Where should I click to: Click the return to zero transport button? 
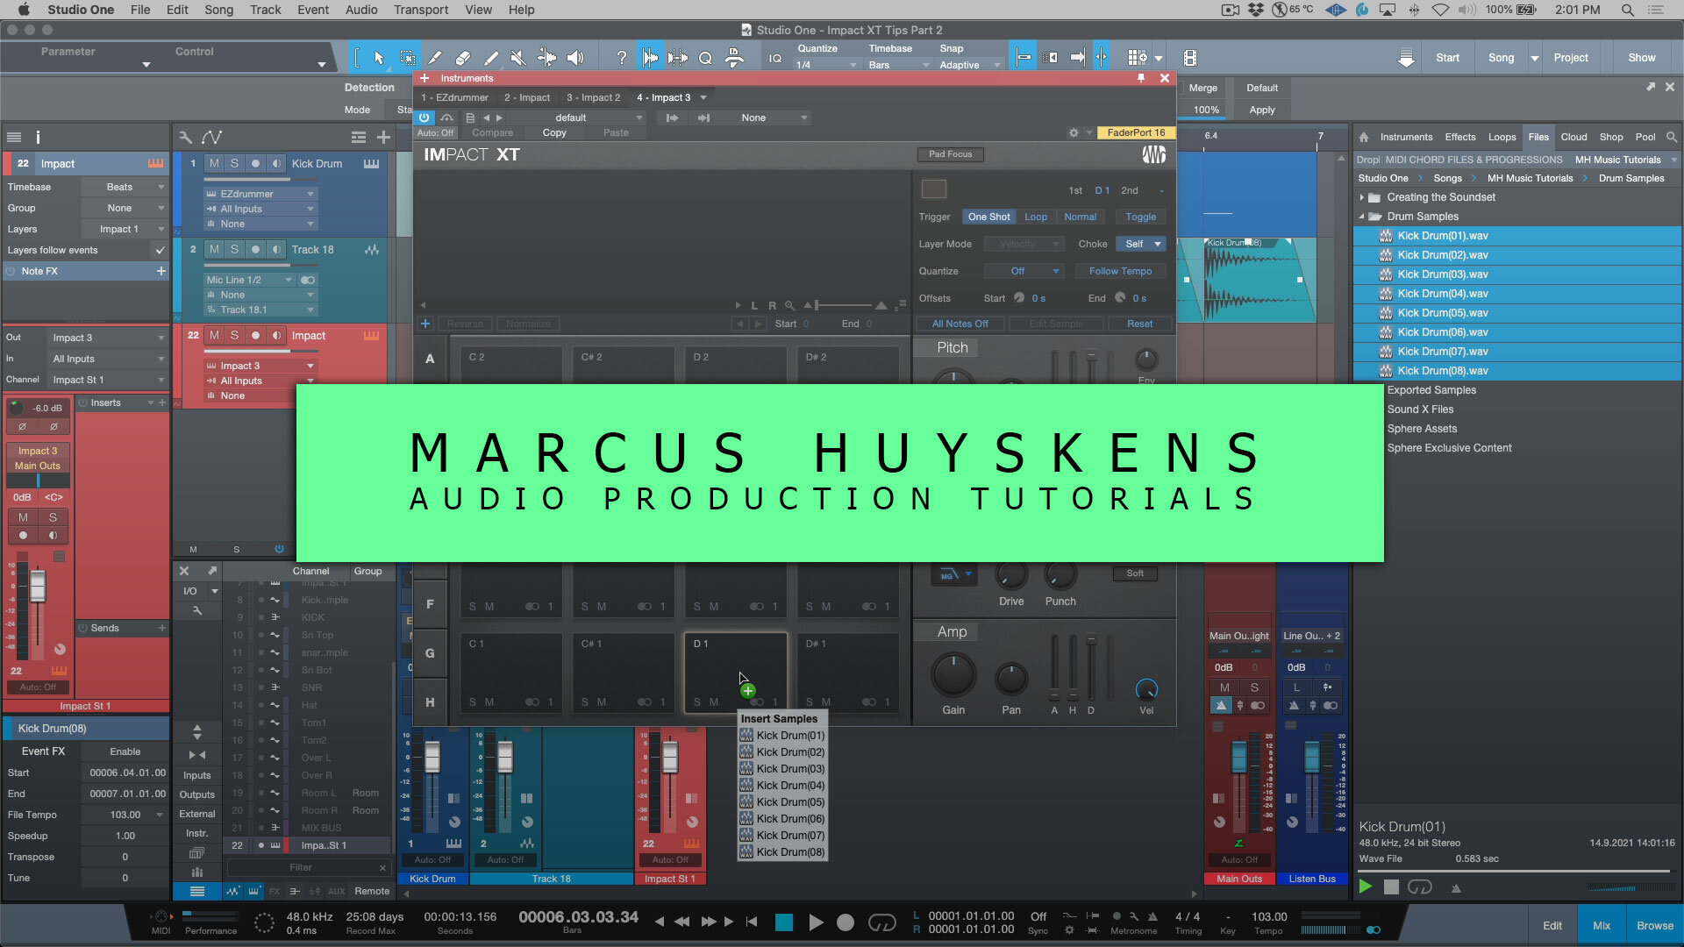click(x=752, y=922)
